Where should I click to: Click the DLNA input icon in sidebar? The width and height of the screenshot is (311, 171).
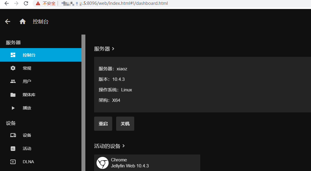[13, 162]
